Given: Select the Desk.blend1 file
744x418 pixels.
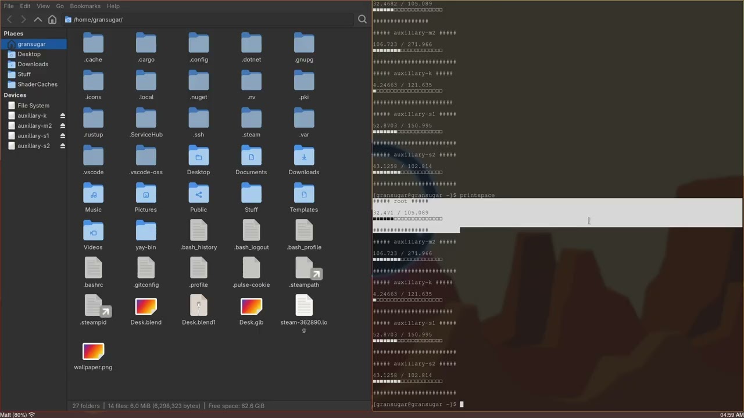Looking at the screenshot, I should (x=198, y=307).
